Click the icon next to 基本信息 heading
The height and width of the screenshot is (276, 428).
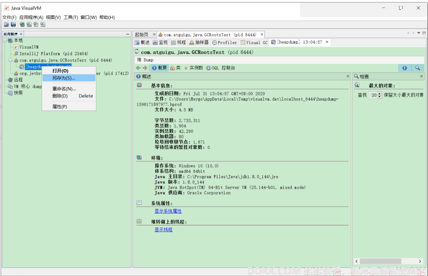(140, 85)
